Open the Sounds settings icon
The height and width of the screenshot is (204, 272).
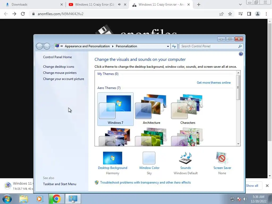[x=185, y=158]
